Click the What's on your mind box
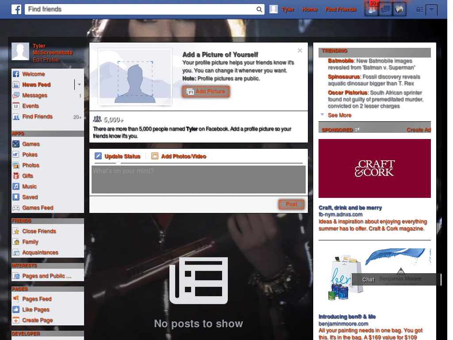The image size is (453, 340). (x=199, y=179)
